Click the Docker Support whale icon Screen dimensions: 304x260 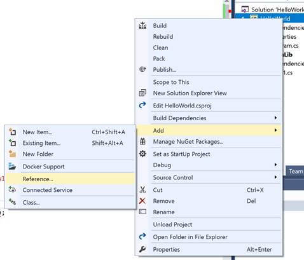pyautogui.click(x=12, y=167)
